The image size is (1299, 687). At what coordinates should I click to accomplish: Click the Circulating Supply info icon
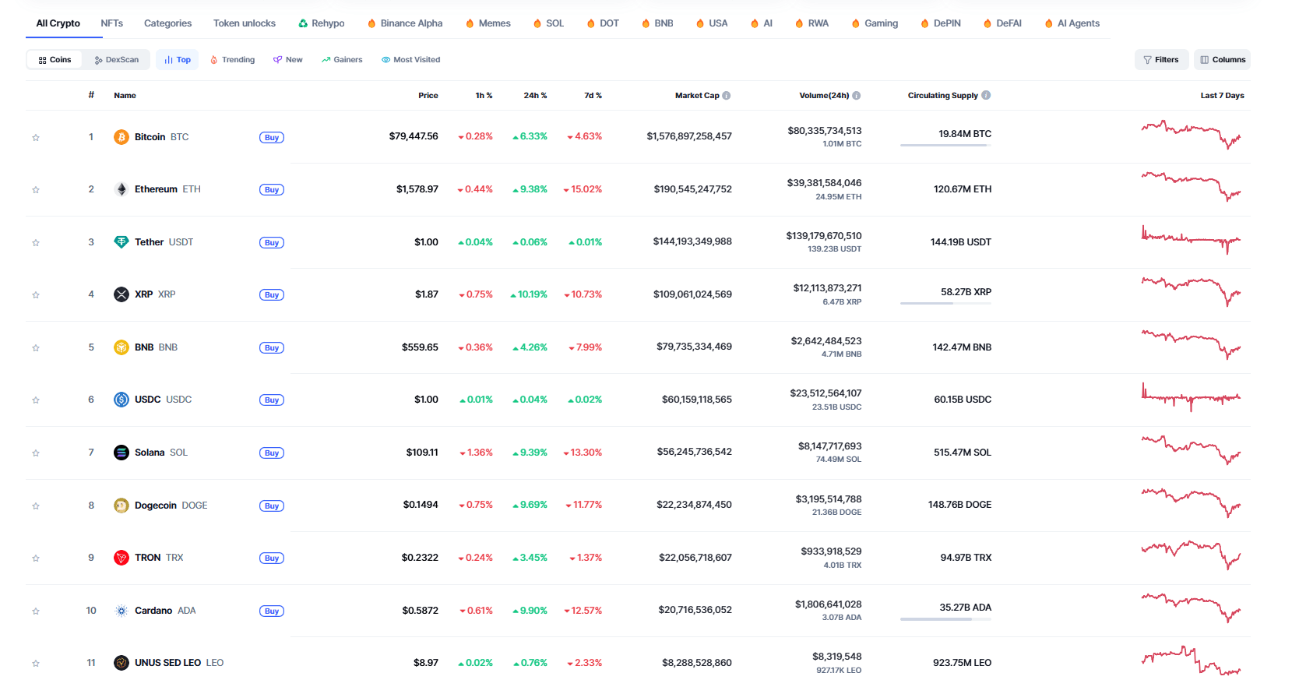tap(986, 95)
